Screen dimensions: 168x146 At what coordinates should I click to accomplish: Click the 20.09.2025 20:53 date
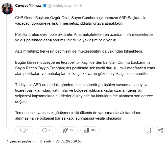pyautogui.click(x=69, y=141)
